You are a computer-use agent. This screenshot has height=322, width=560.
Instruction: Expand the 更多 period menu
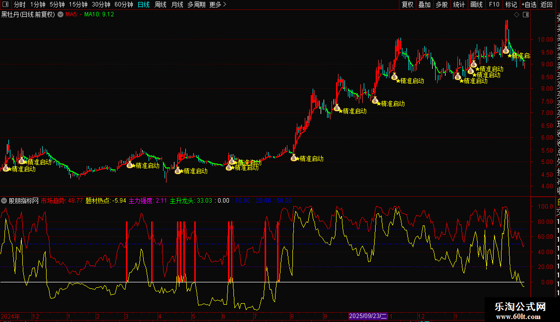pos(218,4)
